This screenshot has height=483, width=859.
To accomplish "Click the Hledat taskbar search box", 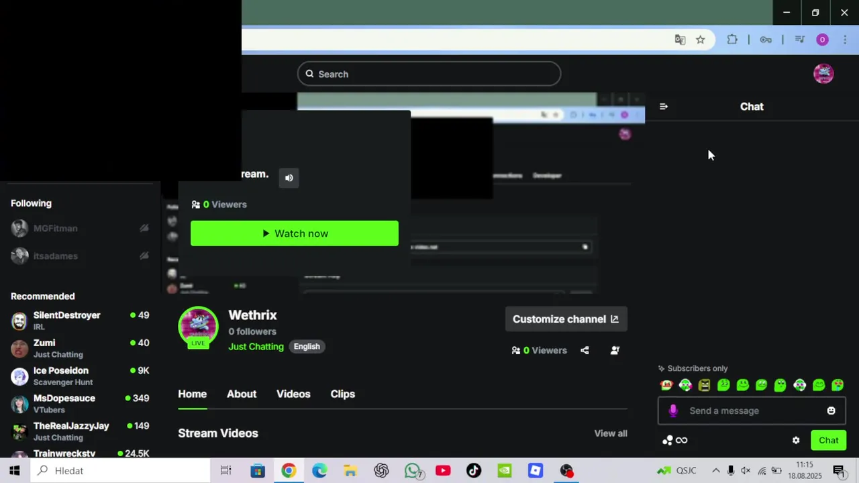I will tap(121, 471).
